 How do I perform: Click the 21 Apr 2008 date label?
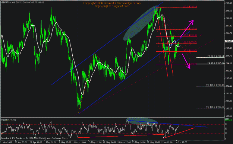(x=6, y=143)
